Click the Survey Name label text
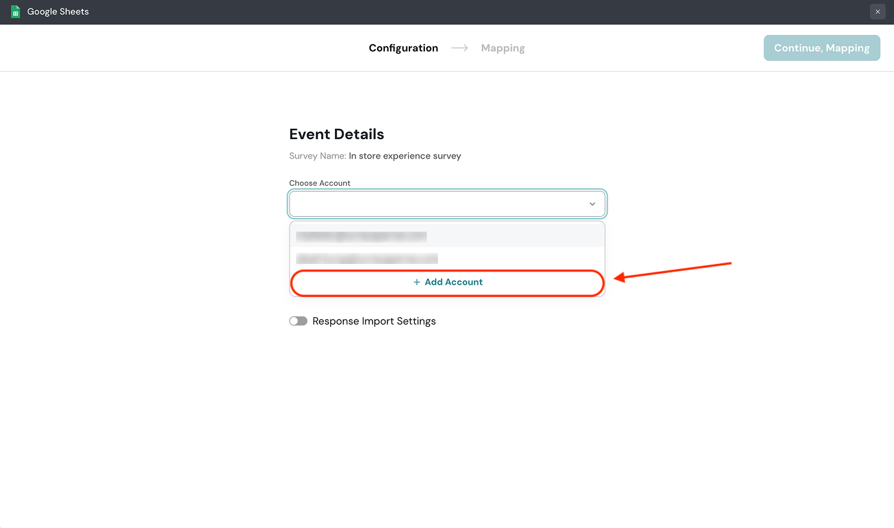894x528 pixels. pyautogui.click(x=317, y=156)
